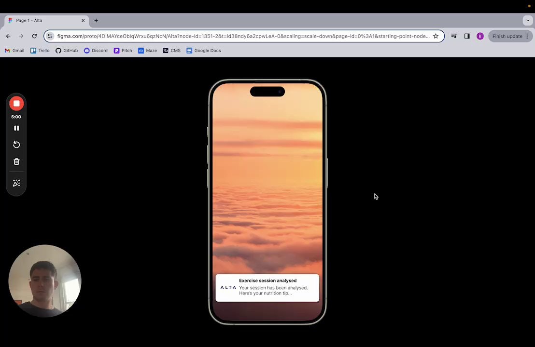
Task: Open the media control icon in toolbar
Action: 454,36
